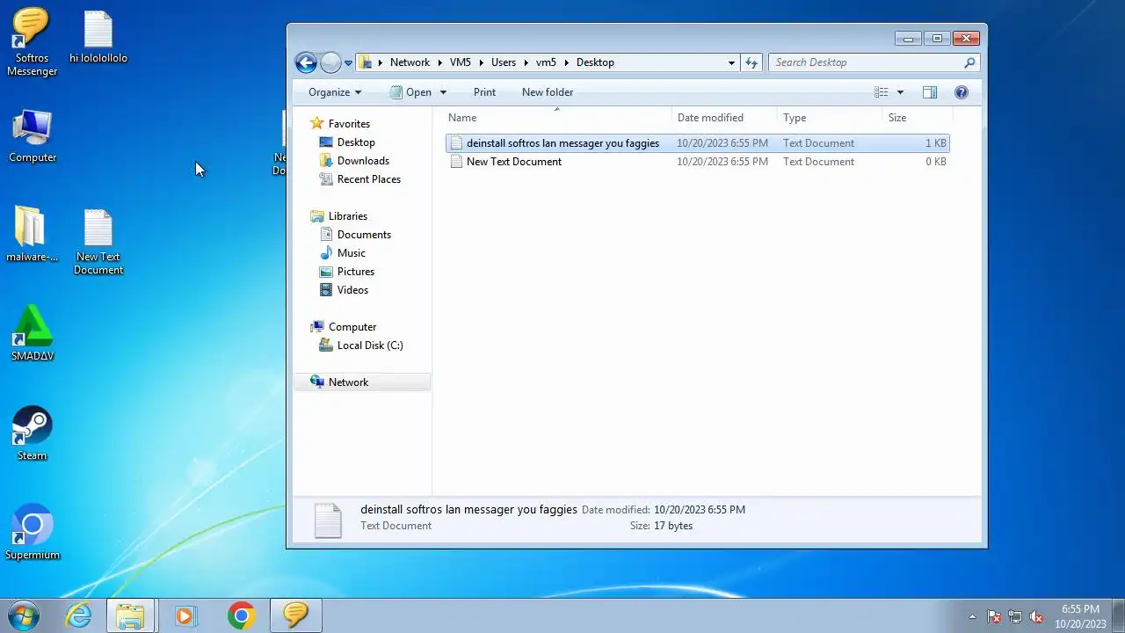Open the Pictures library
The width and height of the screenshot is (1125, 633).
pos(355,272)
